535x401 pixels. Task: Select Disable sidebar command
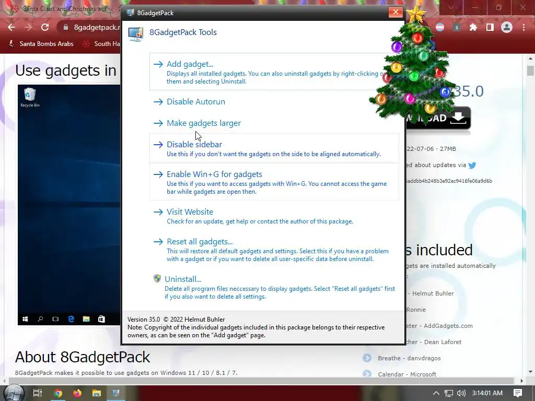point(274,148)
